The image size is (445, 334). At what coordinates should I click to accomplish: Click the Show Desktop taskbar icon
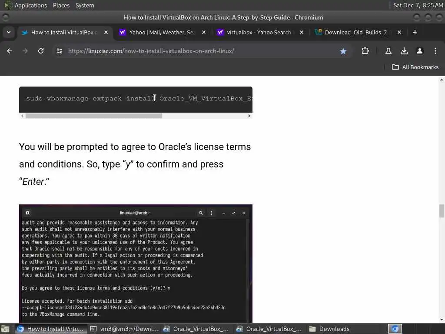(5, 329)
